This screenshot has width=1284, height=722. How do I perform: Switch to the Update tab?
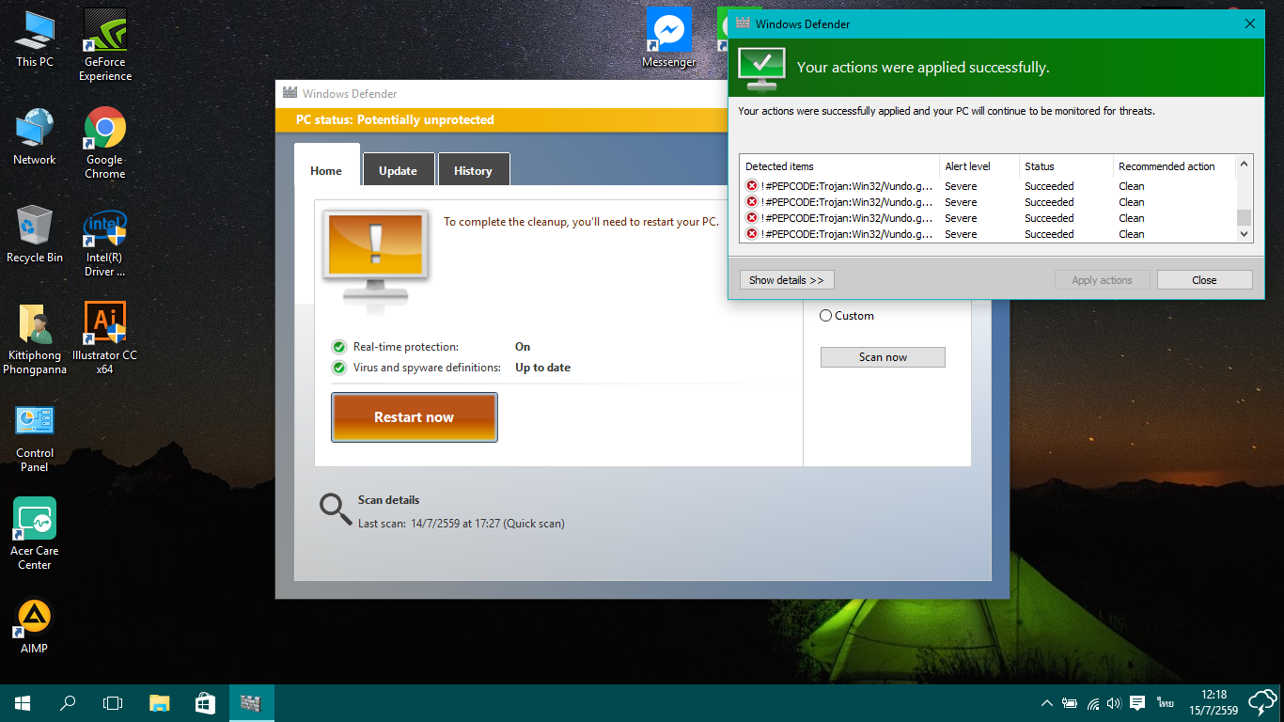tap(399, 170)
